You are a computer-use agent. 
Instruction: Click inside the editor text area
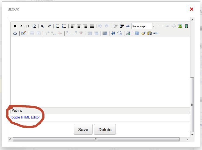(x=100, y=72)
